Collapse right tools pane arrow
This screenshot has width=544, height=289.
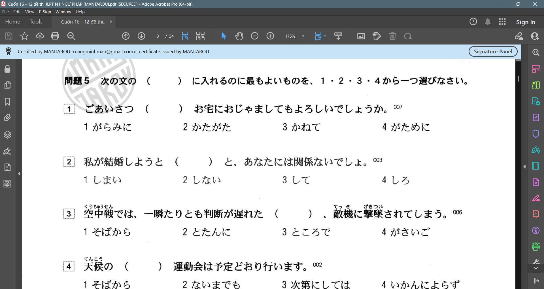tap(524, 167)
